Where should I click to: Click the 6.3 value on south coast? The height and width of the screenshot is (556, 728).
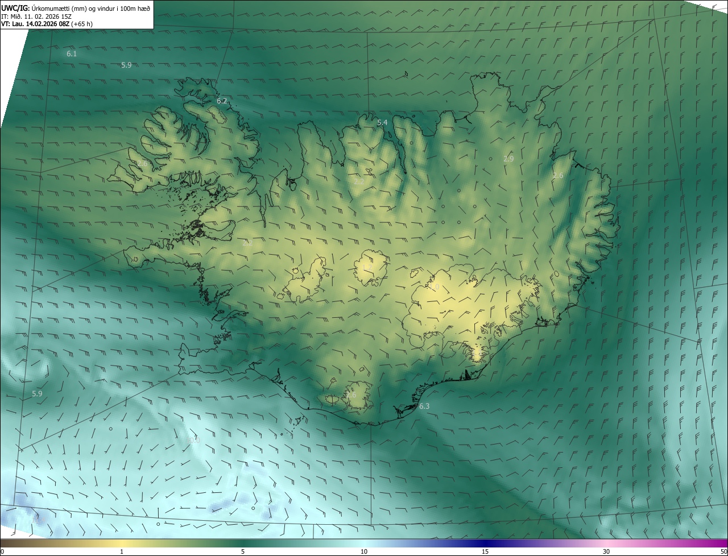(x=424, y=406)
